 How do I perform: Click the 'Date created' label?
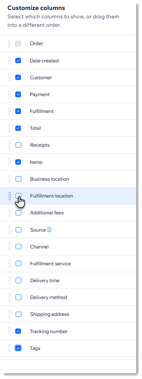(44, 60)
